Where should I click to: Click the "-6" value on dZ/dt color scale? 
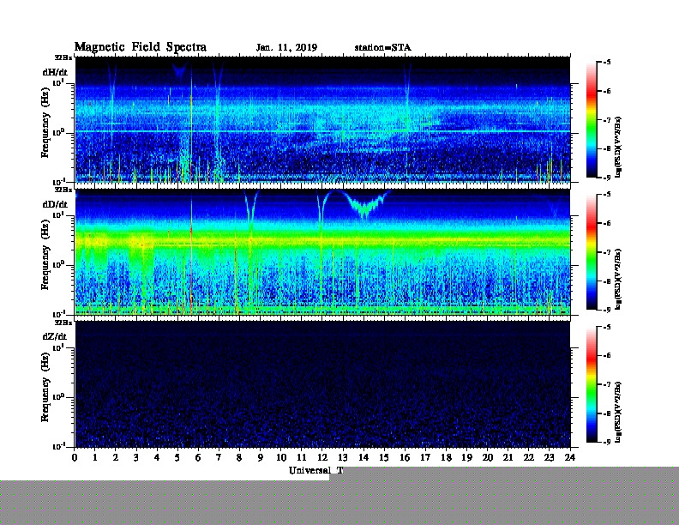click(607, 356)
